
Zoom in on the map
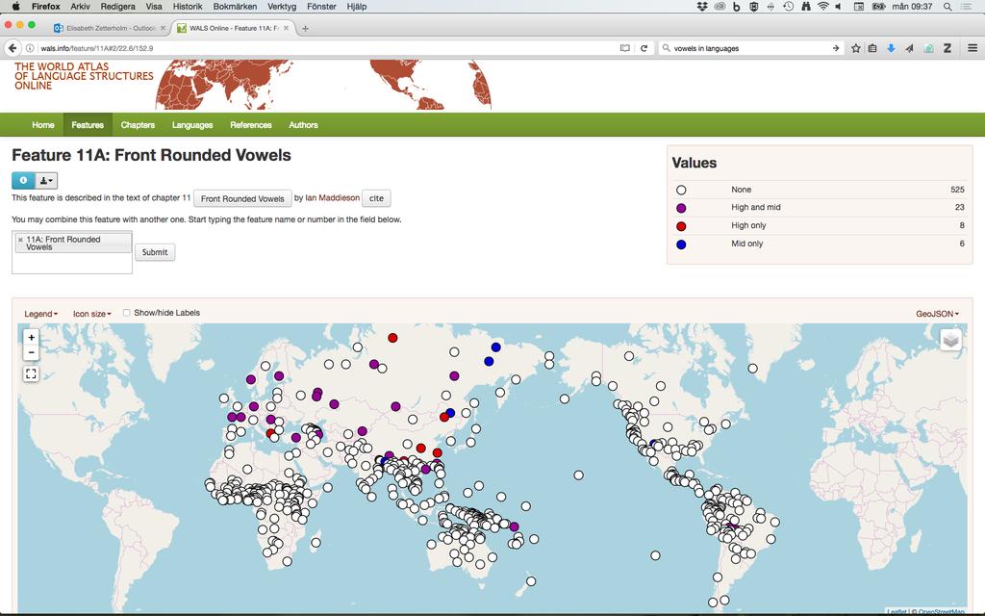coord(31,338)
